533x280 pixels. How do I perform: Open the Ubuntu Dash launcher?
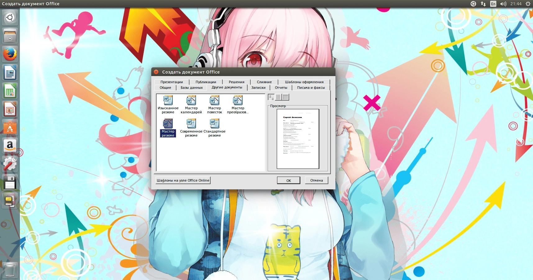coord(10,17)
